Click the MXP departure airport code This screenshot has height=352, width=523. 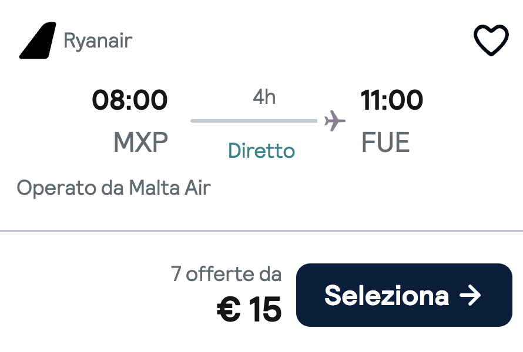pos(140,143)
